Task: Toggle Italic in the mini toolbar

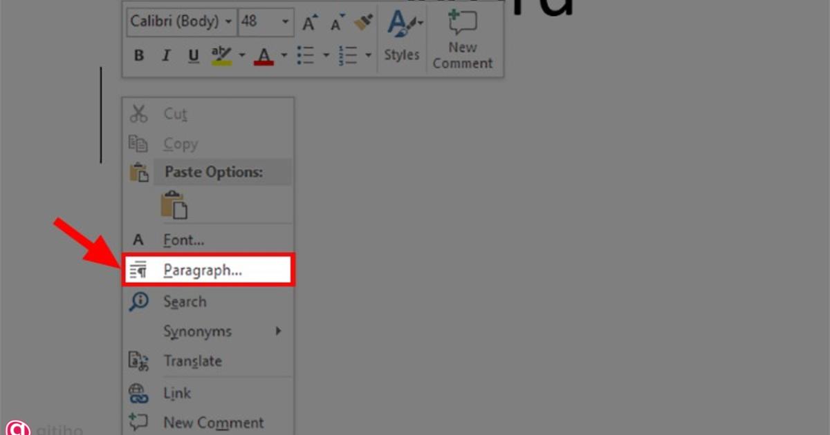Action: pos(166,56)
